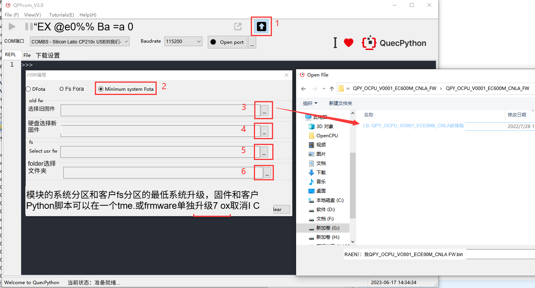Switch to the 下载设置 tab

[x=48, y=55]
